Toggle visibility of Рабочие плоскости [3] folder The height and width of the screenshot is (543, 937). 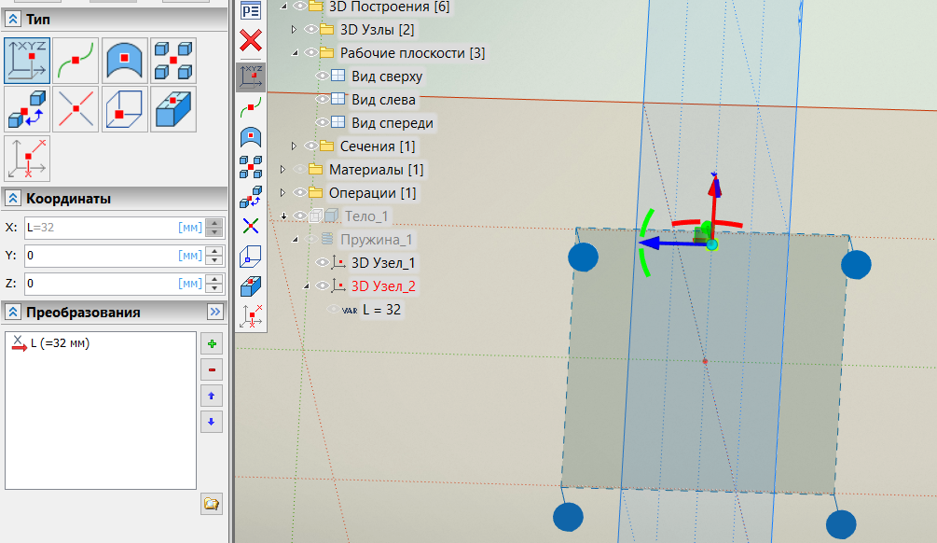click(310, 52)
